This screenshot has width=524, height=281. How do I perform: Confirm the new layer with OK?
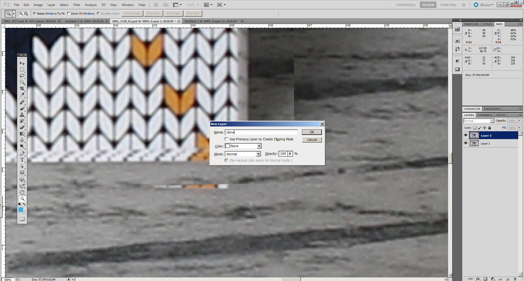312,132
